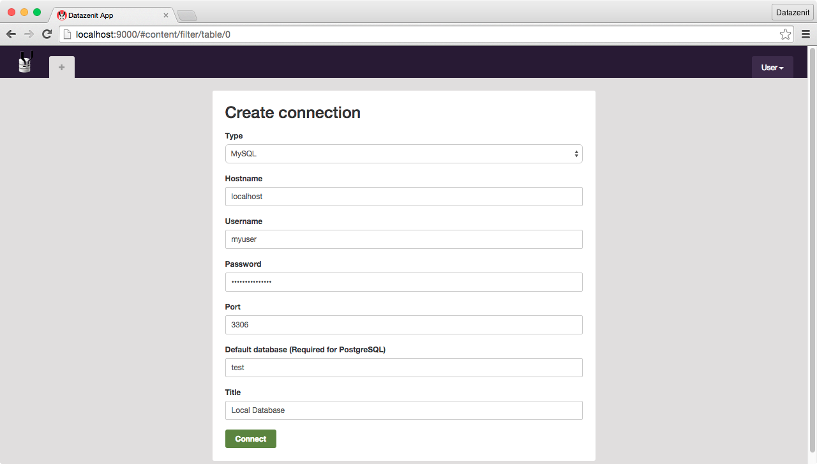Open a new browser tab
Image resolution: width=817 pixels, height=464 pixels.
coord(186,15)
